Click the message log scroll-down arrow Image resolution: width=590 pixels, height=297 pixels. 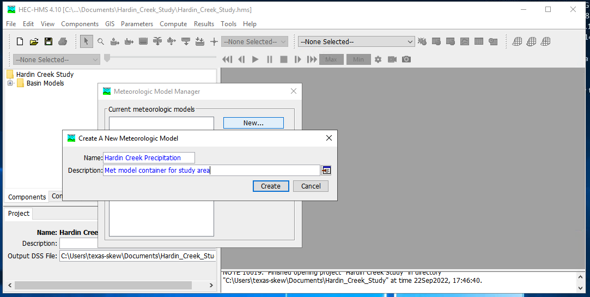(580, 288)
